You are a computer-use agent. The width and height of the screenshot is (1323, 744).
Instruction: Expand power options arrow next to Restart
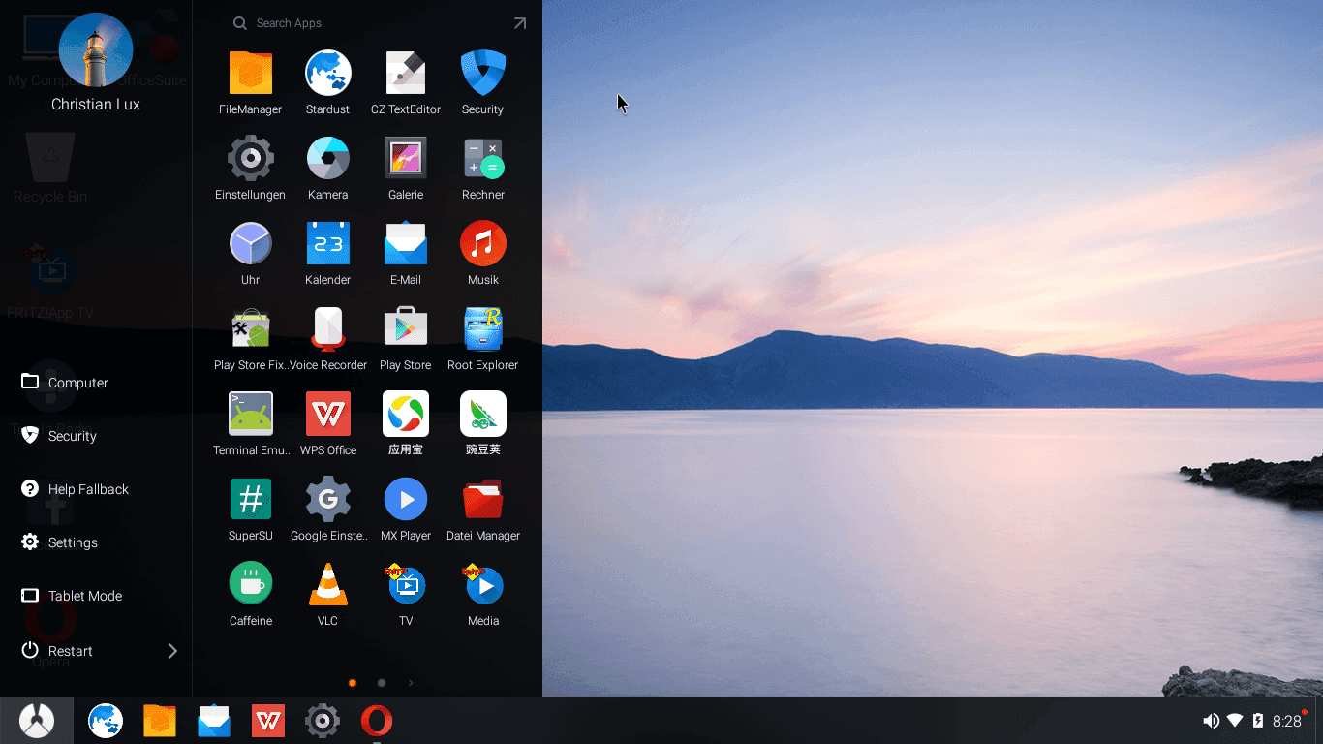point(172,651)
